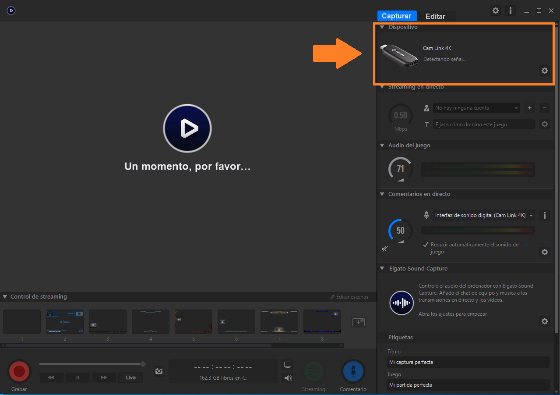Image resolution: width=560 pixels, height=395 pixels.
Task: Open the Interfaz de sonido digital dropdown
Action: pyautogui.click(x=484, y=215)
